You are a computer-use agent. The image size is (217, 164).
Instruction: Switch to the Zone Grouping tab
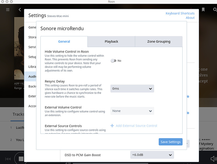pyautogui.click(x=159, y=41)
